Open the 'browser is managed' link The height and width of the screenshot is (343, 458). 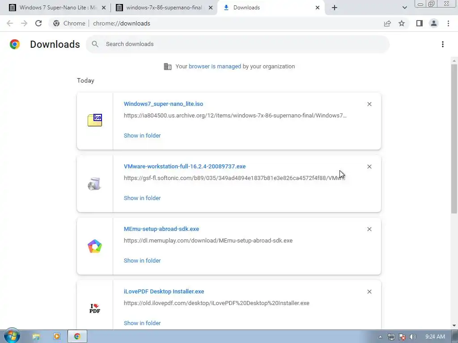click(215, 67)
